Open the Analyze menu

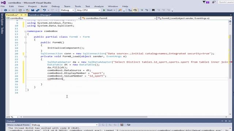tap(99, 7)
